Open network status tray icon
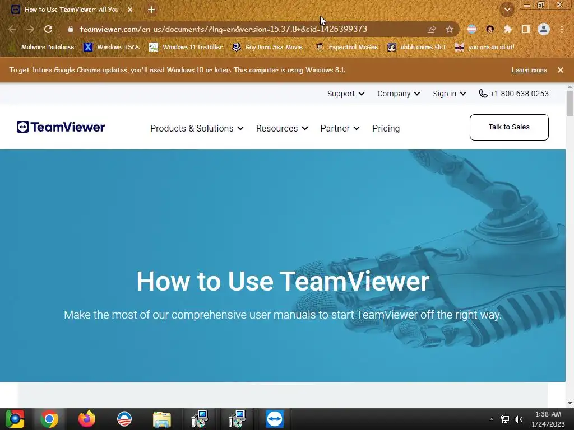The width and height of the screenshot is (574, 430). (x=505, y=419)
